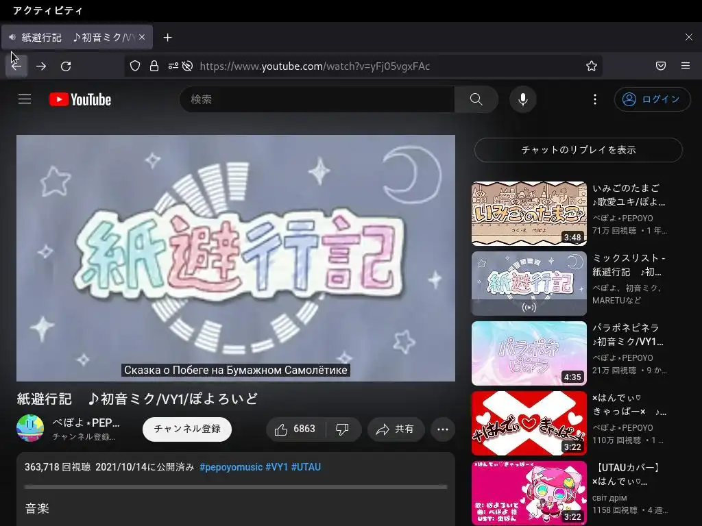Open the パラポネピネラ video thumbnail
702x526 pixels.
(x=529, y=353)
